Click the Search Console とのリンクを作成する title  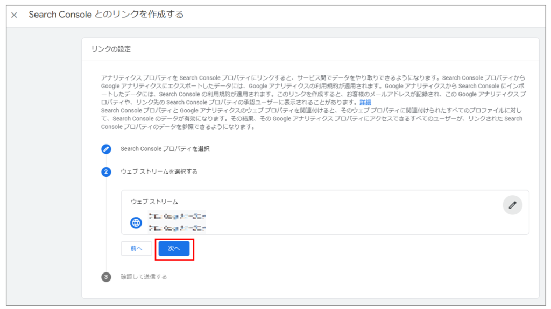pos(106,15)
